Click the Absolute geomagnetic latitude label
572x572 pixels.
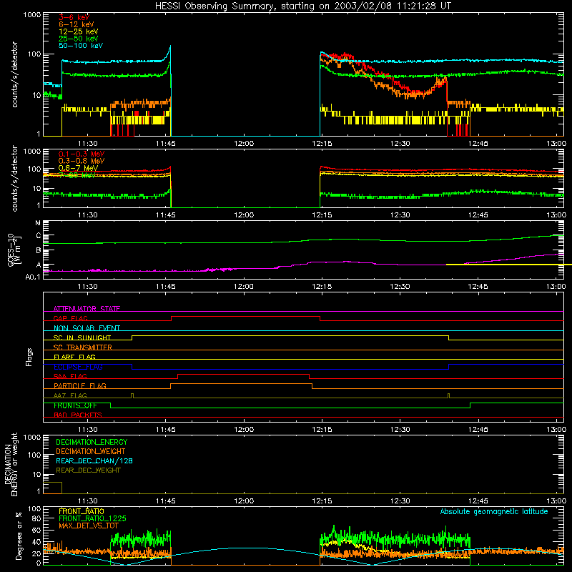[x=494, y=511]
